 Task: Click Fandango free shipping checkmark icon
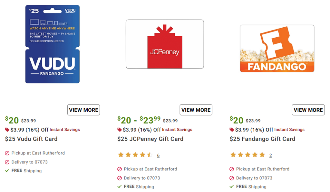point(232,187)
